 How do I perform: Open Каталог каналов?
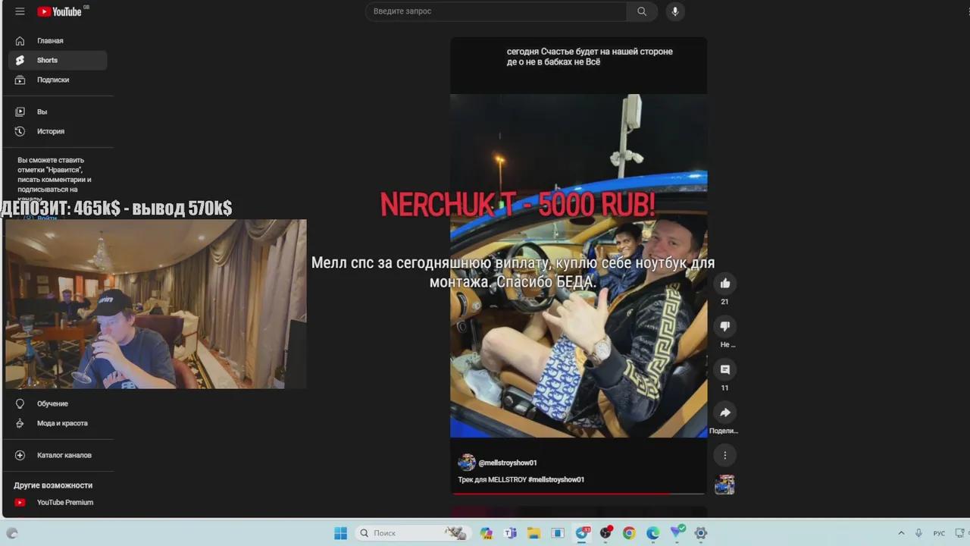tap(58, 455)
